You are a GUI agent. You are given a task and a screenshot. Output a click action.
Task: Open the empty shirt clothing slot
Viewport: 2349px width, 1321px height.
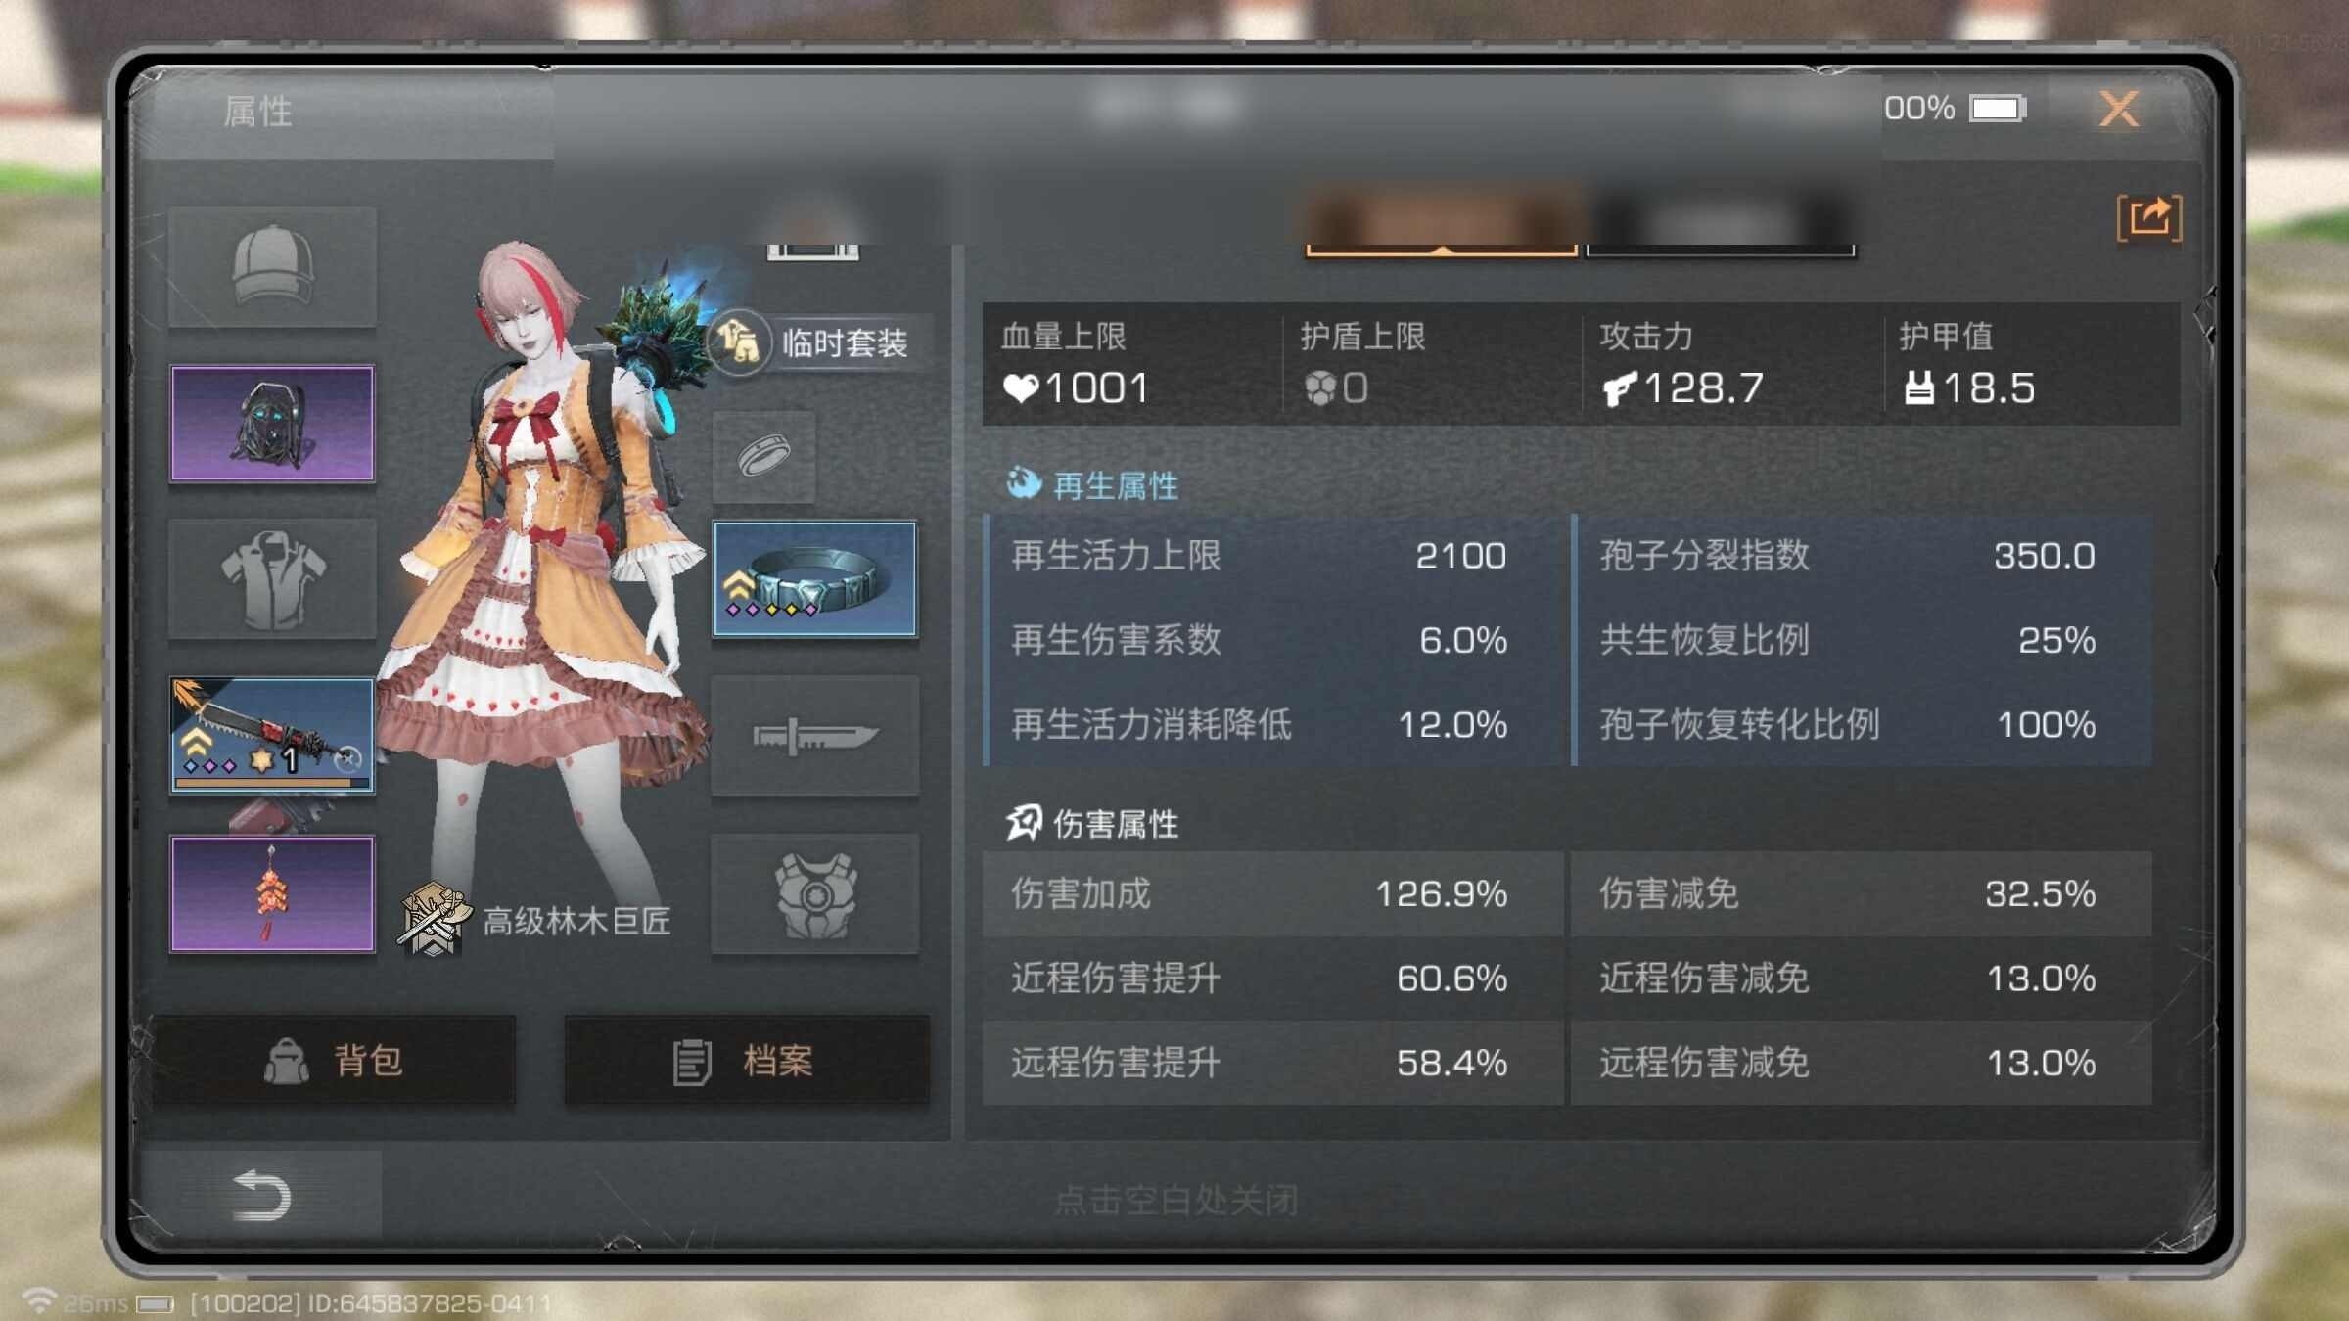click(x=272, y=579)
